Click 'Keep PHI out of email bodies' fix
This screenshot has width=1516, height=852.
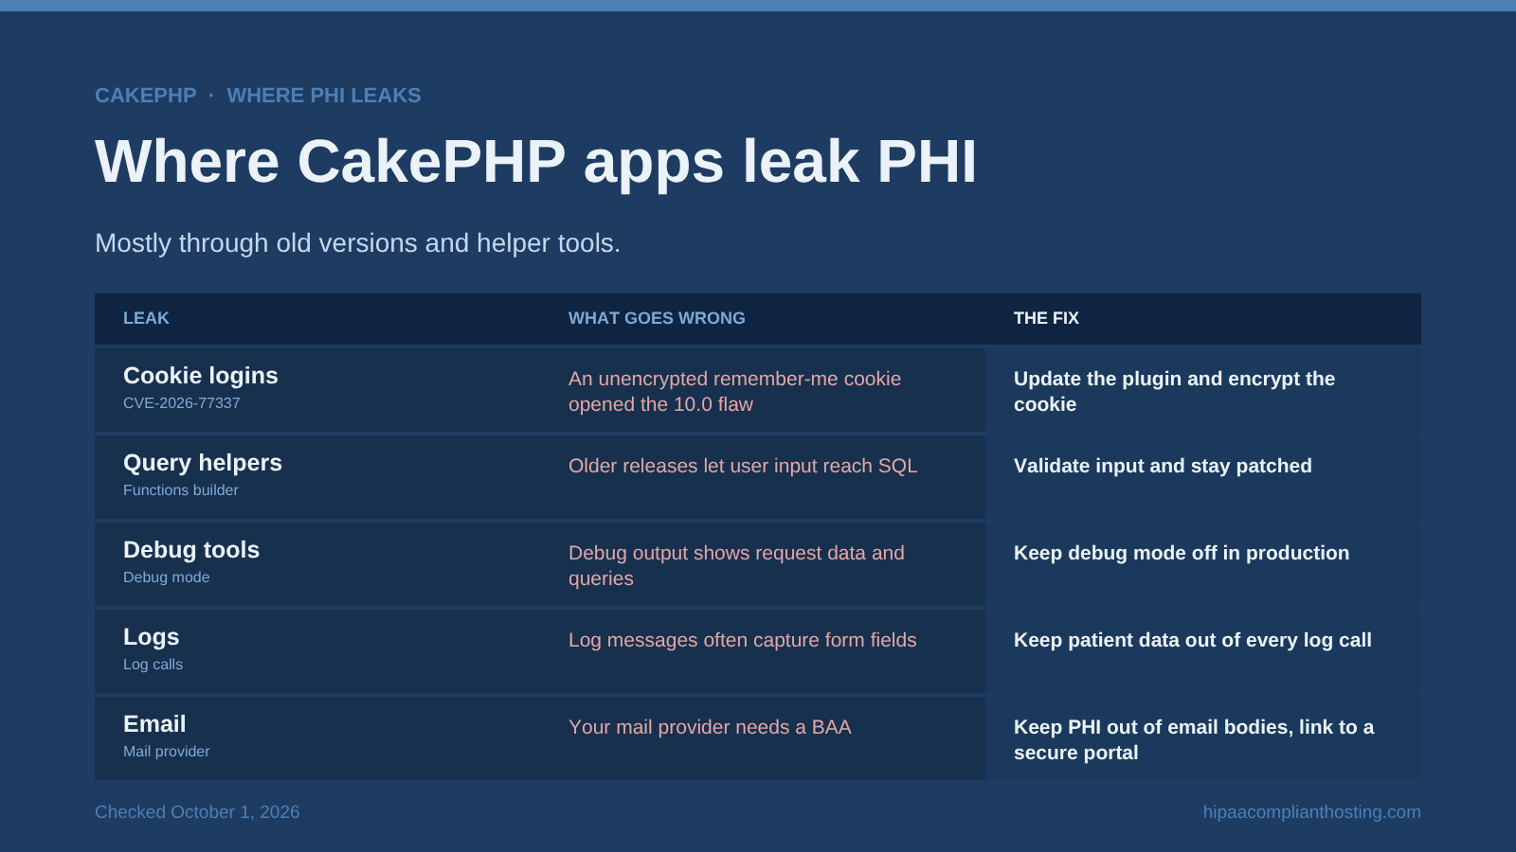tap(1194, 739)
